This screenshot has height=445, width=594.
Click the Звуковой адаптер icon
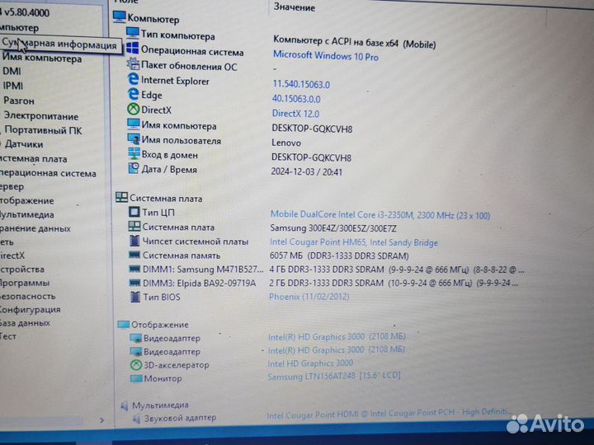coord(136,419)
